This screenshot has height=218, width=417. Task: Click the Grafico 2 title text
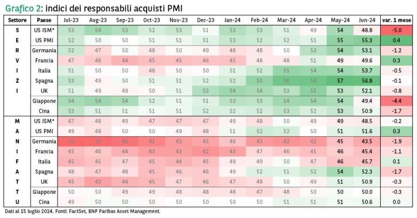pos(23,8)
